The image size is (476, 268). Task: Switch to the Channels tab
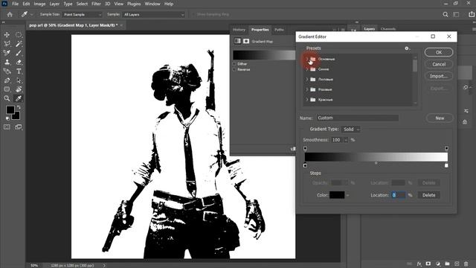[x=388, y=29]
